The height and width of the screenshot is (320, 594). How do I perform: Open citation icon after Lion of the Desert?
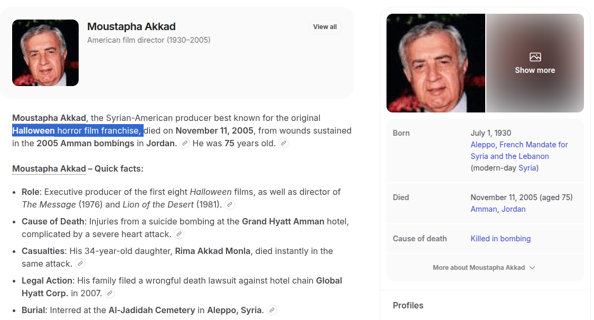coord(230,204)
